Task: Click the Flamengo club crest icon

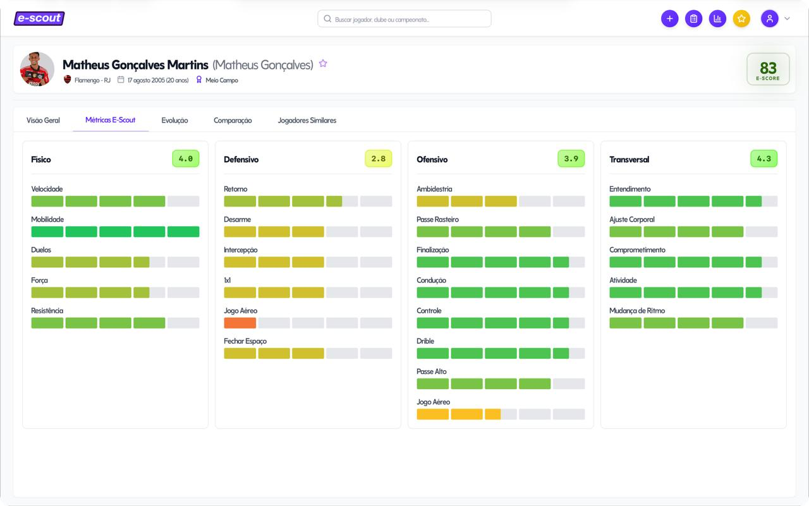Action: coord(68,80)
